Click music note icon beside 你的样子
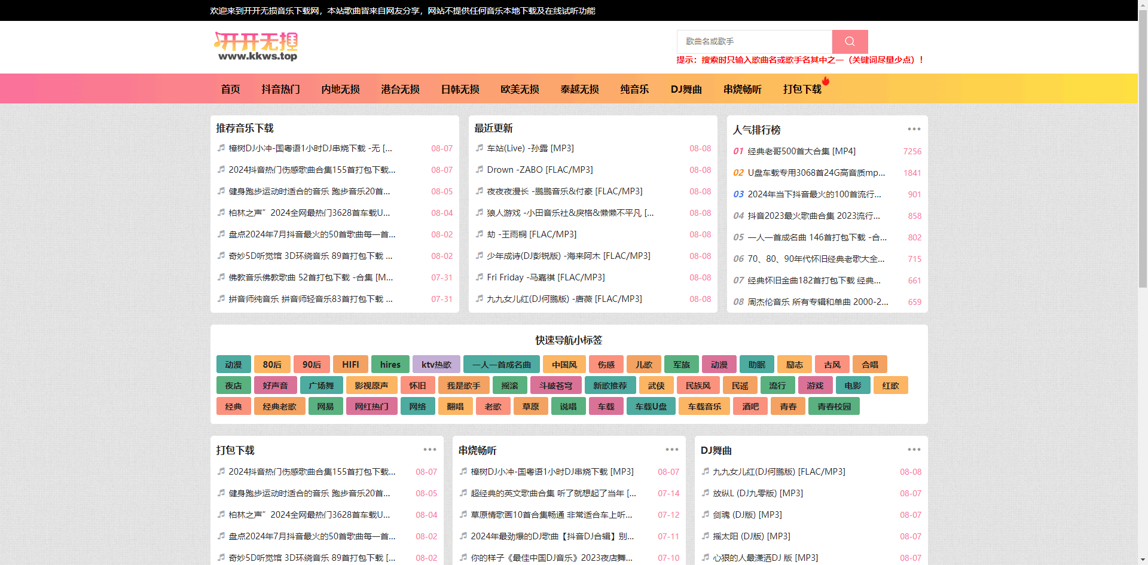This screenshot has height=565, width=1148. point(463,557)
